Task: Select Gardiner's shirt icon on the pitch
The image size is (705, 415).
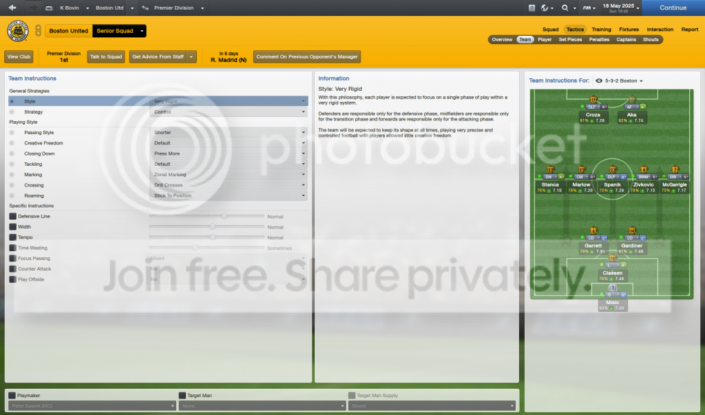Action: [632, 231]
